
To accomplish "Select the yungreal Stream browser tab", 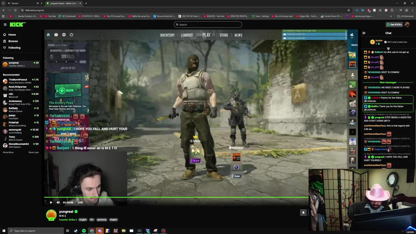I will point(63,3).
